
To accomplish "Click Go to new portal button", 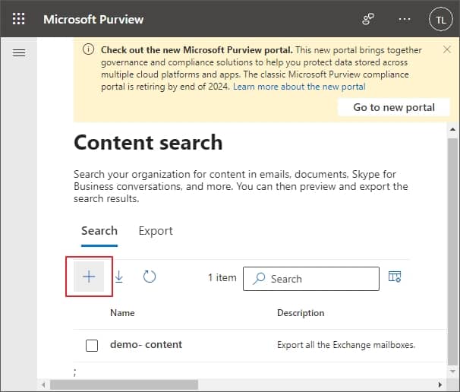I will [394, 107].
